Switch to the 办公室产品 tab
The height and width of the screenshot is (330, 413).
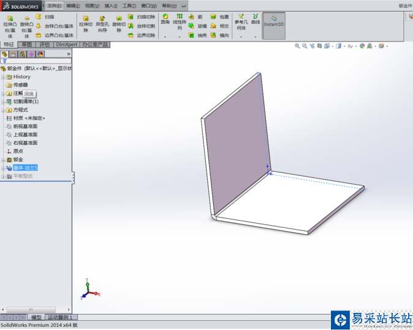tap(95, 45)
